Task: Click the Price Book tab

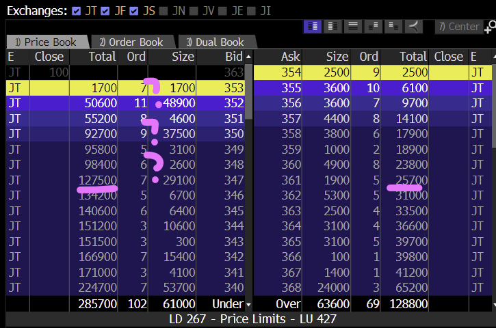Action: (x=47, y=42)
